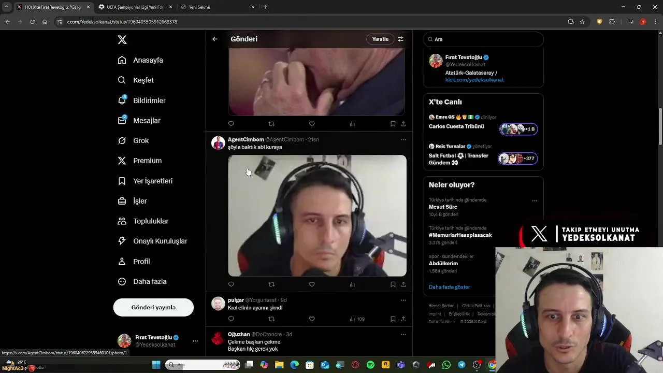Switch to UEFA Şampiyonlar Ligi tab
This screenshot has height=373, width=663.
click(x=135, y=7)
